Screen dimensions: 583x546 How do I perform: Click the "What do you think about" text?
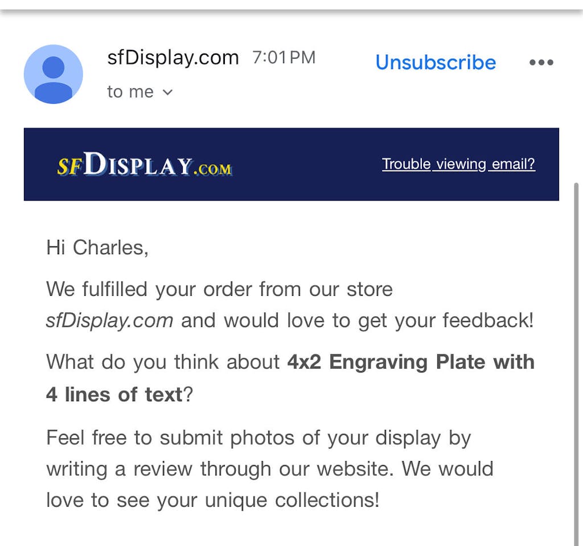coord(163,362)
